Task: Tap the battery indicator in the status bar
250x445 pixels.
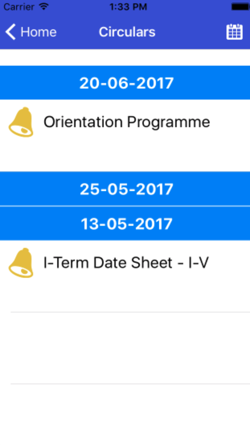Action: [240, 7]
